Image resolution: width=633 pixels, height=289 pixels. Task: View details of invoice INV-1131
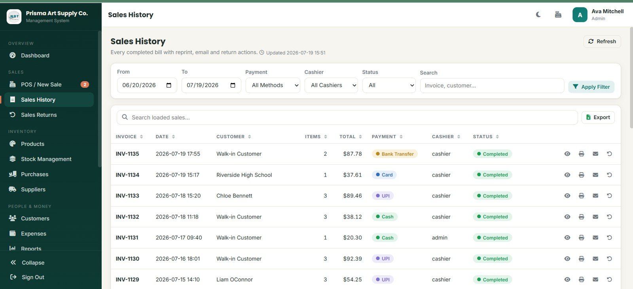(x=567, y=238)
